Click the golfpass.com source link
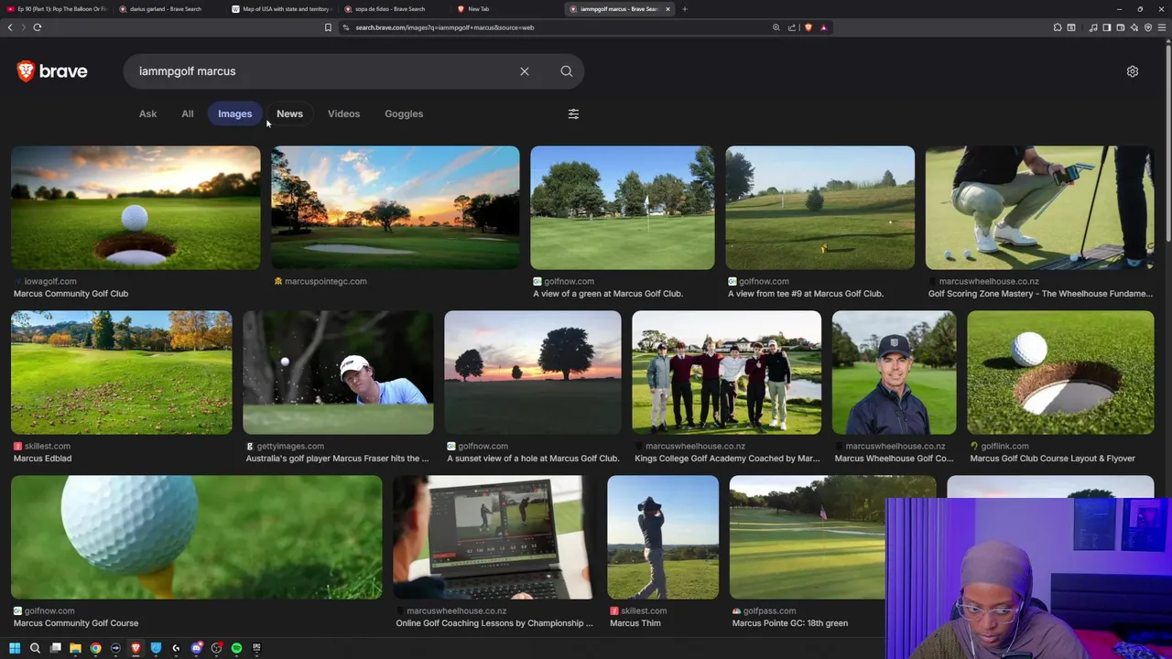The height and width of the screenshot is (659, 1172). [769, 610]
